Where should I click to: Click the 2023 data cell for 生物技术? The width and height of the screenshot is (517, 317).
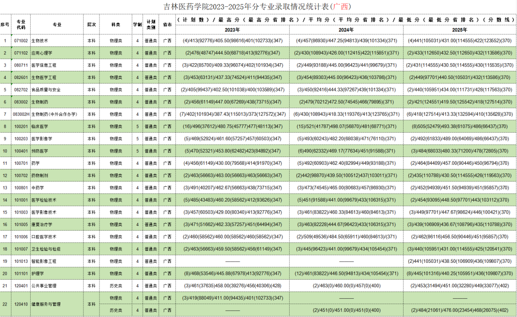(233, 41)
